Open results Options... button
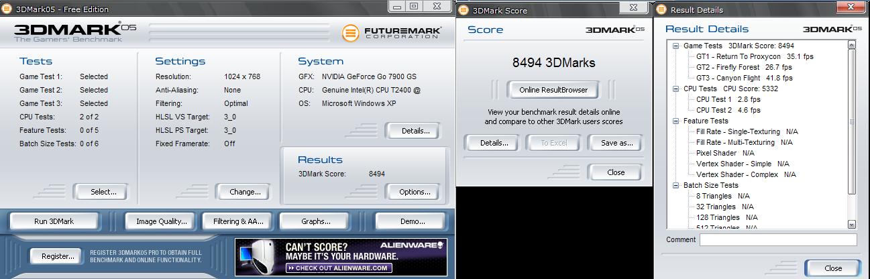The width and height of the screenshot is (870, 279). coord(411,192)
